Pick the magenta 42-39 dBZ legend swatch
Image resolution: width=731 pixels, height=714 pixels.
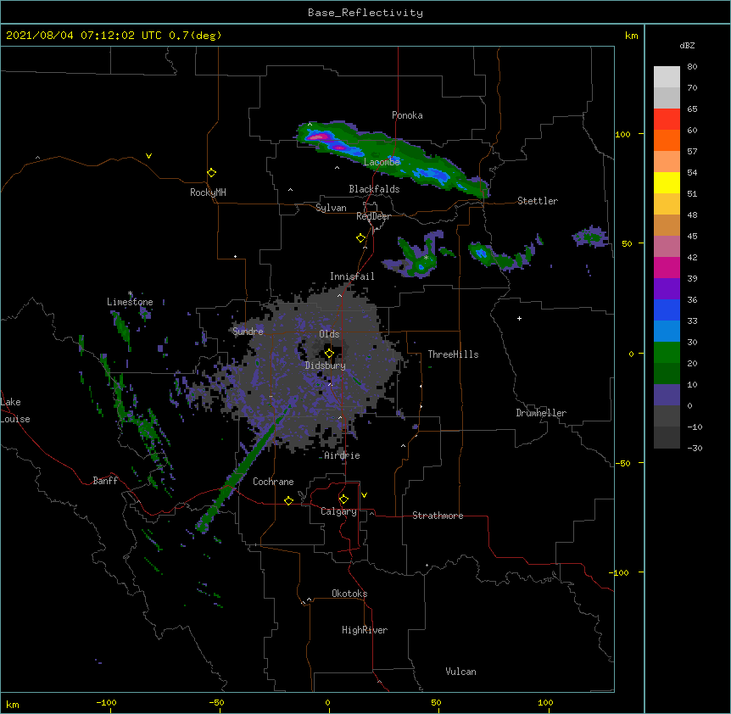667,267
